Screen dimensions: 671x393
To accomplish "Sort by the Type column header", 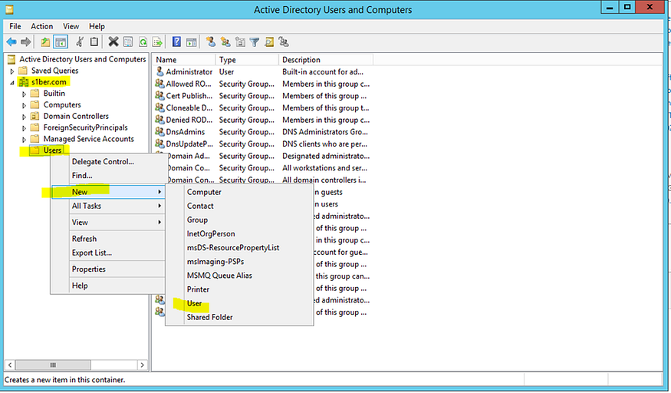I will coord(247,60).
